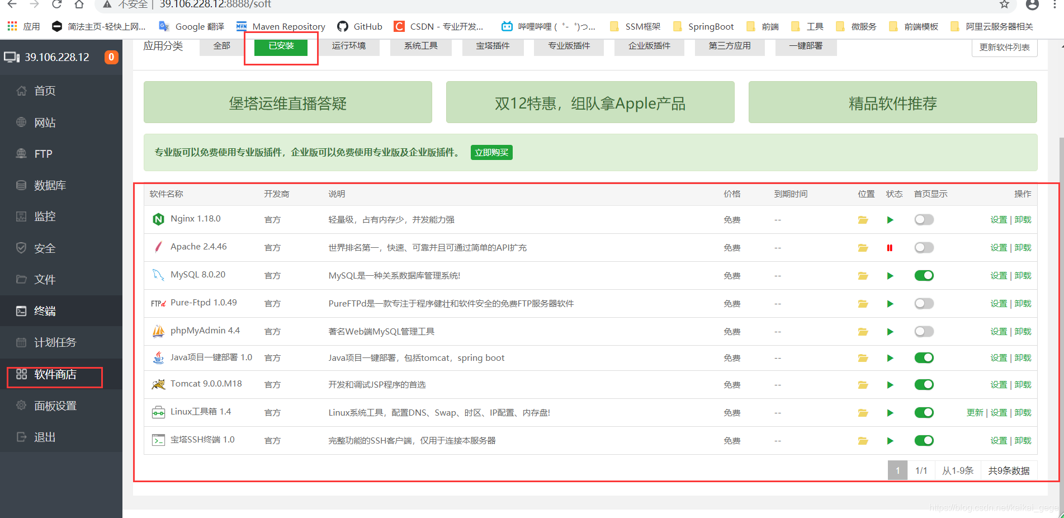This screenshot has height=518, width=1064.
Task: Disable MySQL homepage display toggle
Action: 924,276
